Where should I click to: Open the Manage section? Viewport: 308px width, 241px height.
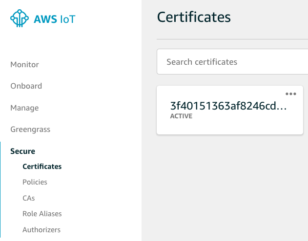point(24,108)
